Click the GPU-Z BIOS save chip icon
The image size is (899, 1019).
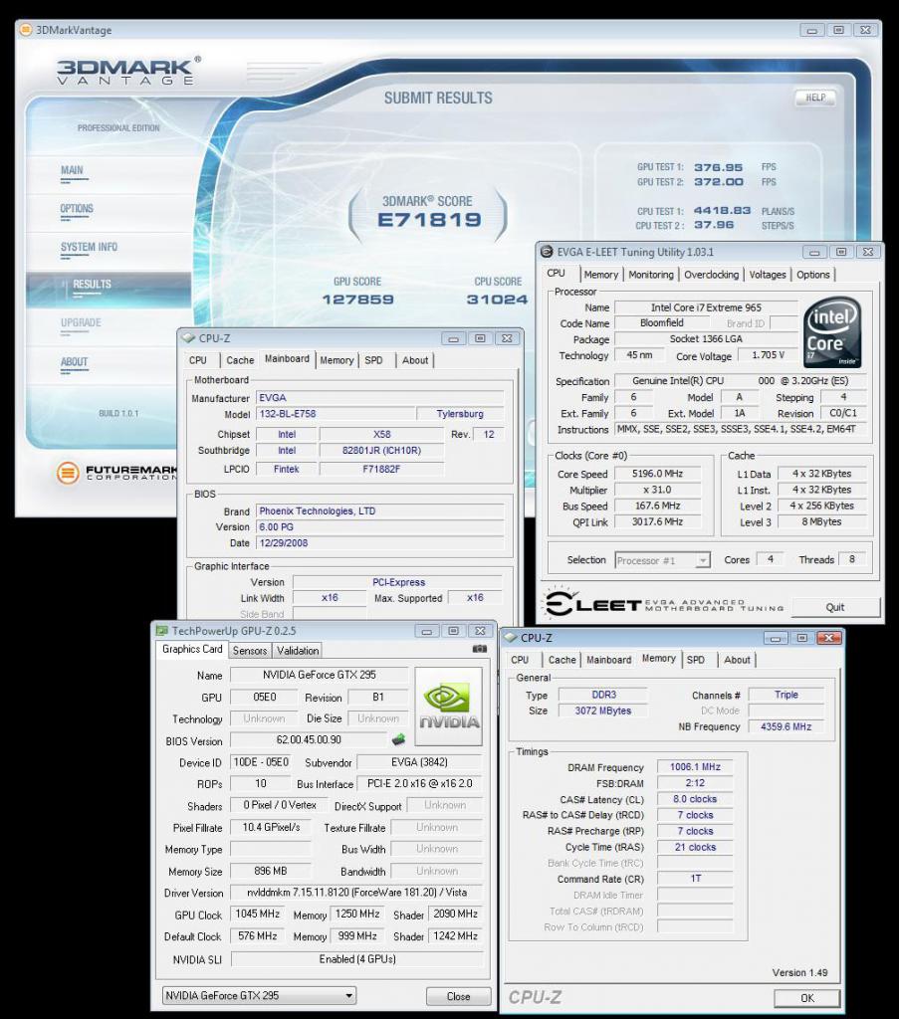[398, 739]
